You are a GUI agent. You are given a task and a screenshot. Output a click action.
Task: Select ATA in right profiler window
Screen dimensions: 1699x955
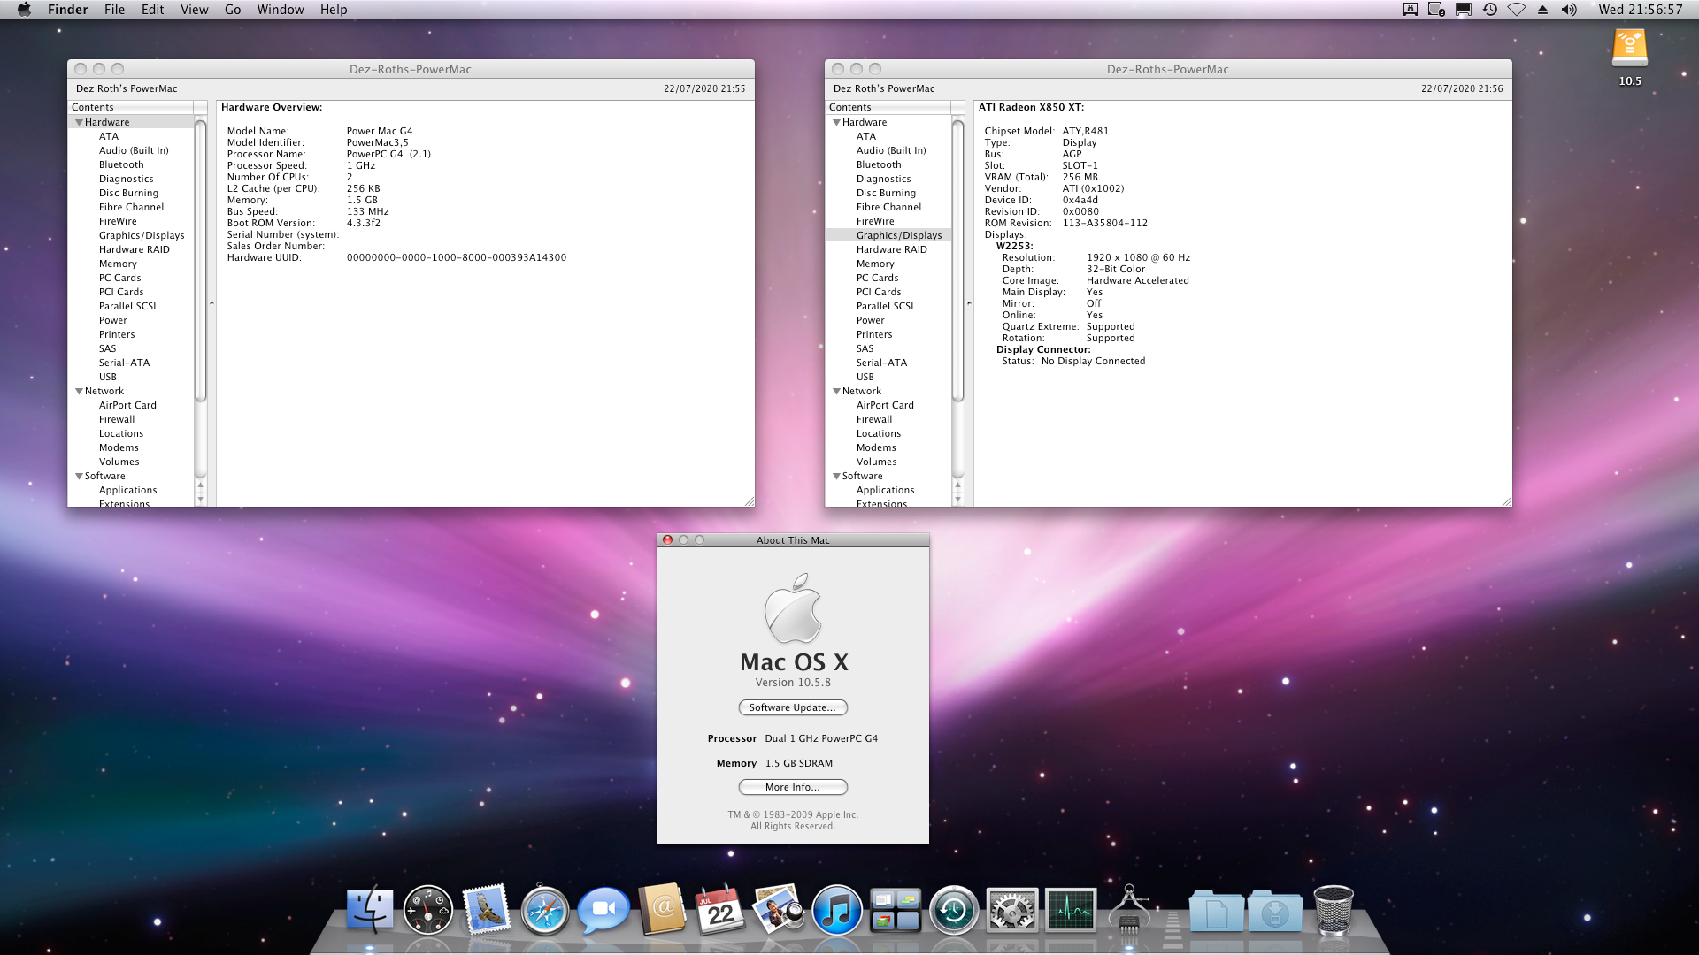click(x=866, y=136)
